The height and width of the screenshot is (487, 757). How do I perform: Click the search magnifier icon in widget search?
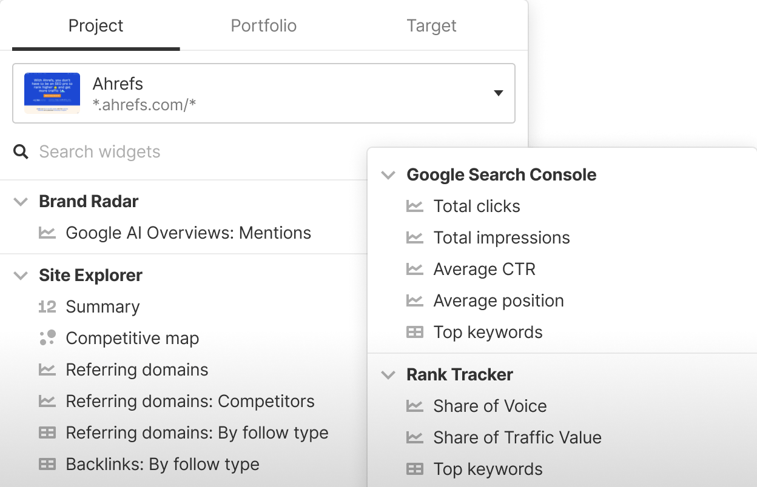(21, 151)
